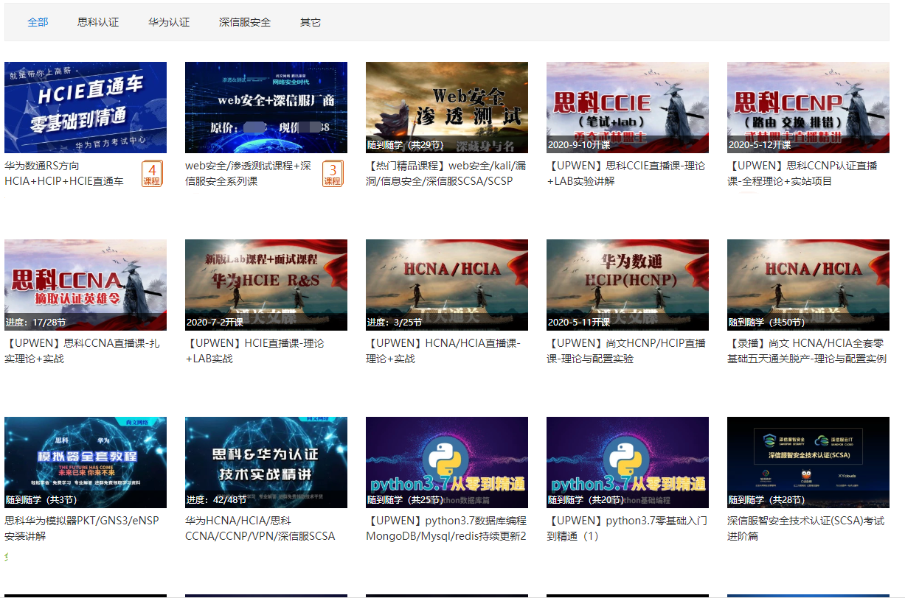
Task: Open the HCIE直通车 course thumbnail
Action: [86, 108]
